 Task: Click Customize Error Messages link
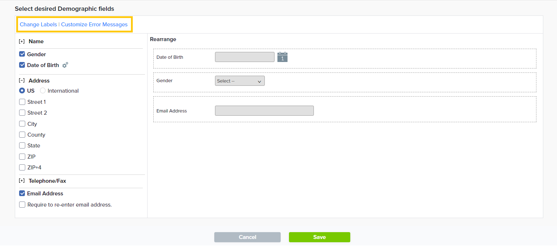94,25
